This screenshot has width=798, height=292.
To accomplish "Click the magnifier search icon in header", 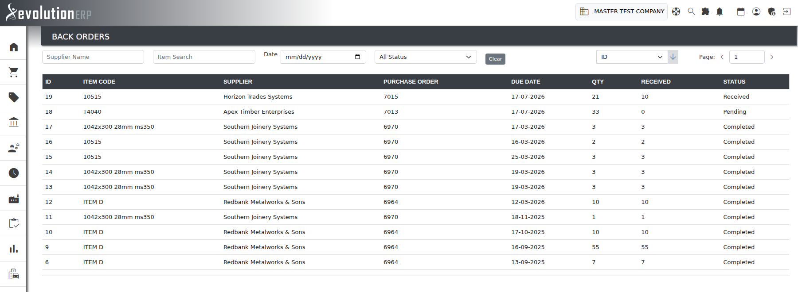I will (691, 12).
